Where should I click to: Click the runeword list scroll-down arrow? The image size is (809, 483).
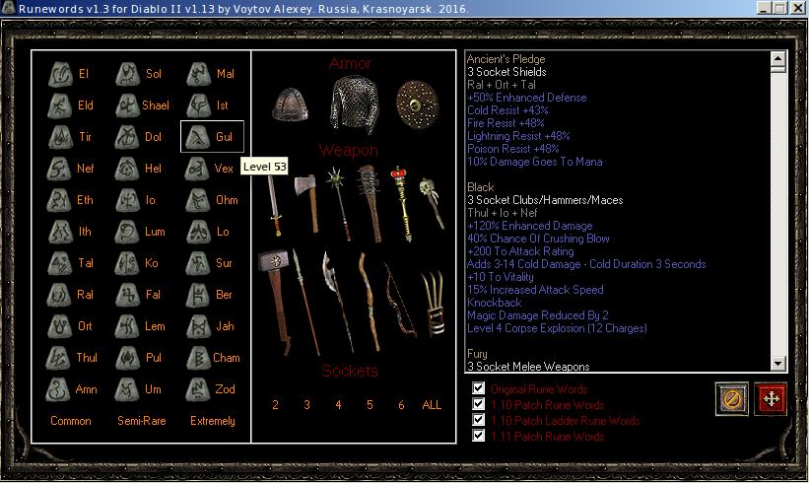click(x=778, y=364)
